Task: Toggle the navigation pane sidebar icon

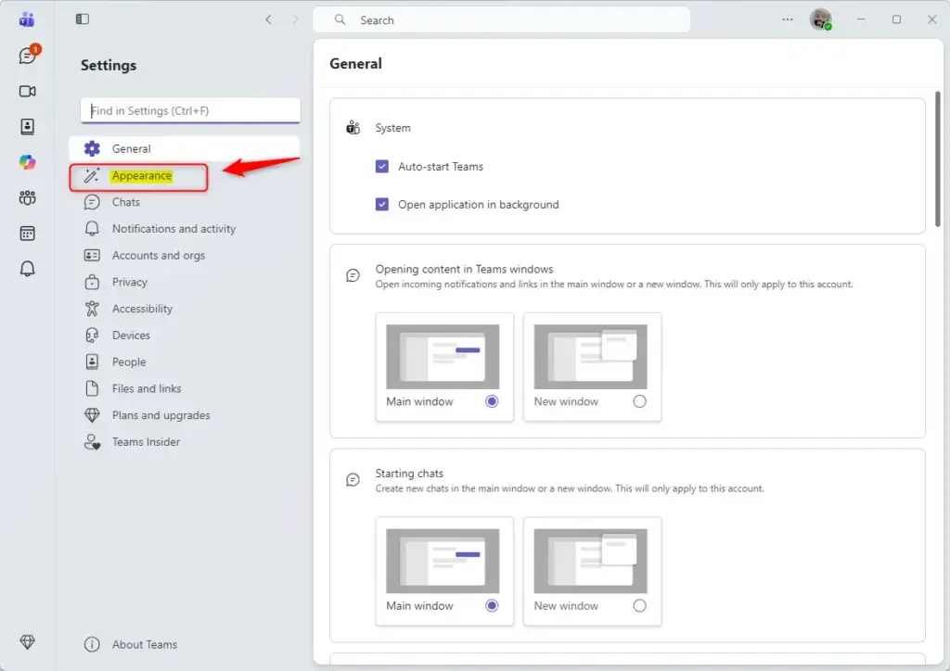Action: point(83,19)
